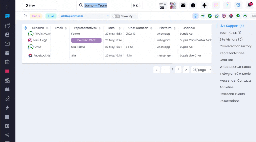Click the Home breadcrumb tag
256x142 pixels.
coord(36,16)
